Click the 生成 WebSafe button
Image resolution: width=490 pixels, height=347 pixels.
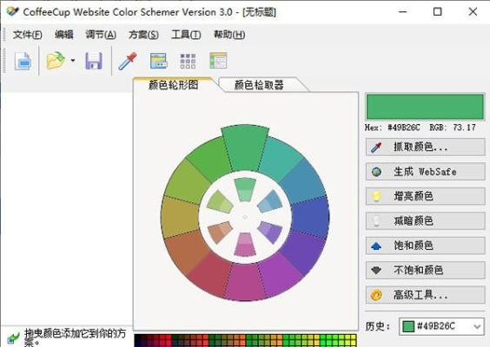tap(426, 171)
